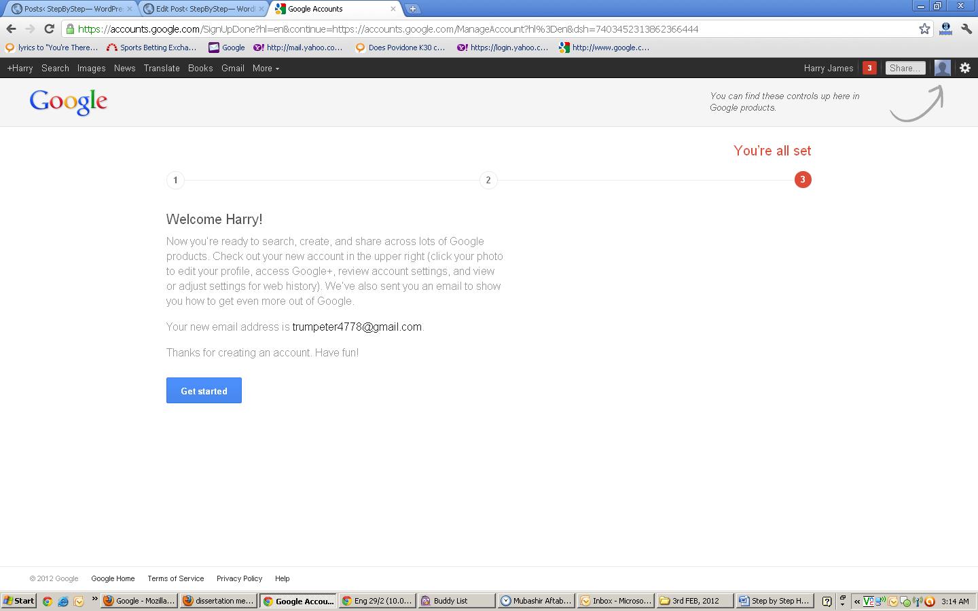
Task: Select step 2 circle in progress bar
Action: [488, 180]
